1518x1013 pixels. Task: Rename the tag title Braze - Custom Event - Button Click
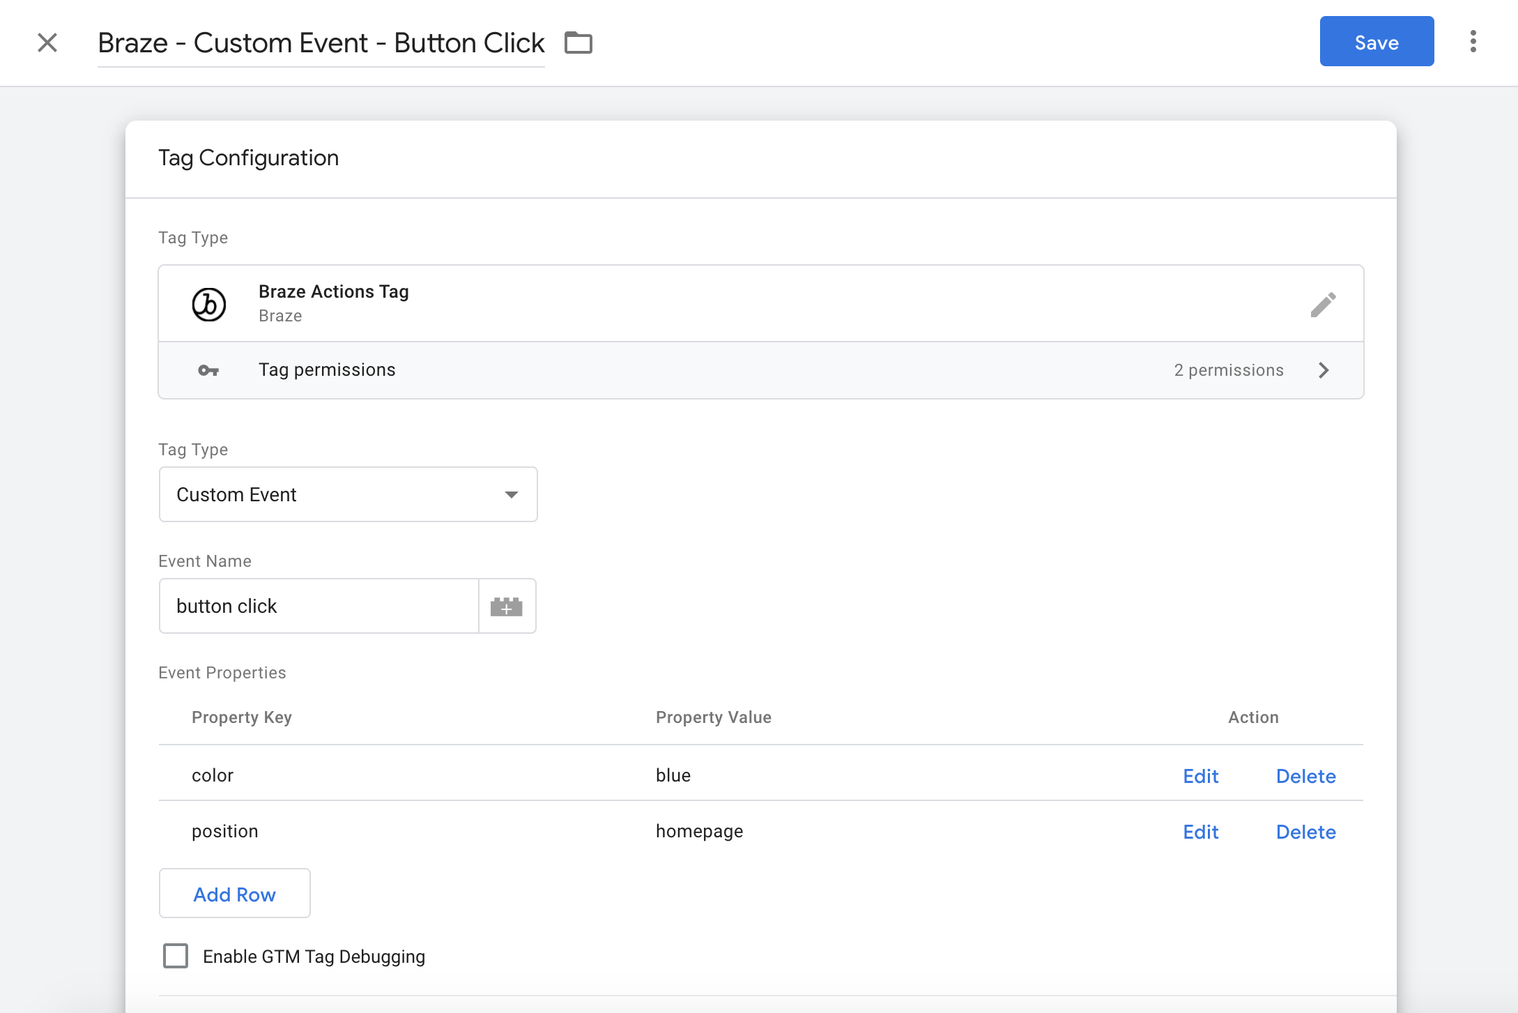click(x=321, y=43)
